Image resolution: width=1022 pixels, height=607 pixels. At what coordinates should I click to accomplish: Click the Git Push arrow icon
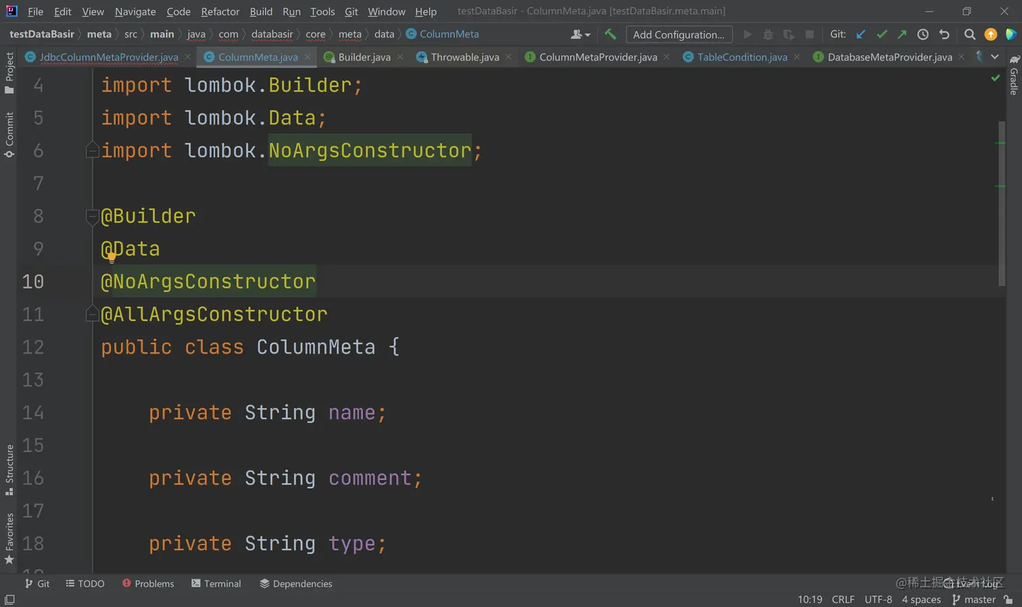click(x=902, y=34)
